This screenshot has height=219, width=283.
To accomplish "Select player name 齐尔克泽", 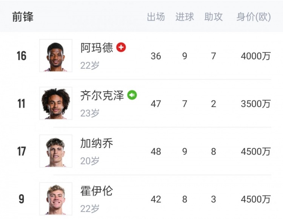I will click(x=102, y=95).
